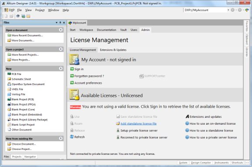Screen dimensions: 252x167
Task: Click Other Document in New section
Action: tap(20, 130)
